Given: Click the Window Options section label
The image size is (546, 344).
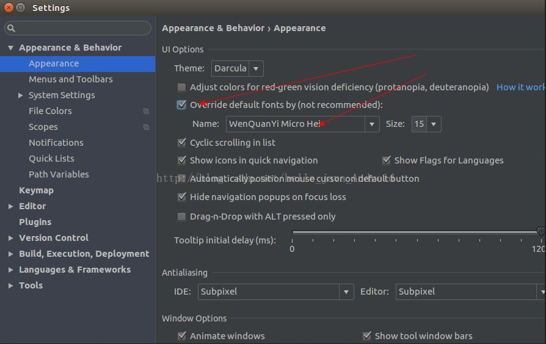Looking at the screenshot, I should tap(194, 318).
